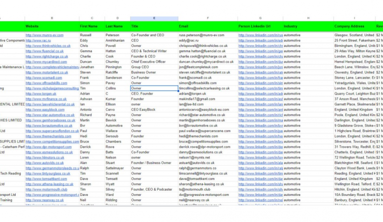Open the fluencial.co.uk link
The height and width of the screenshot is (222, 383).
point(44,51)
